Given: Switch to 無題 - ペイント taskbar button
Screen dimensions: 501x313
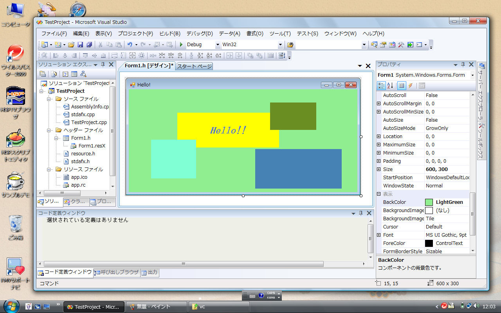Looking at the screenshot, I should pyautogui.click(x=156, y=307).
